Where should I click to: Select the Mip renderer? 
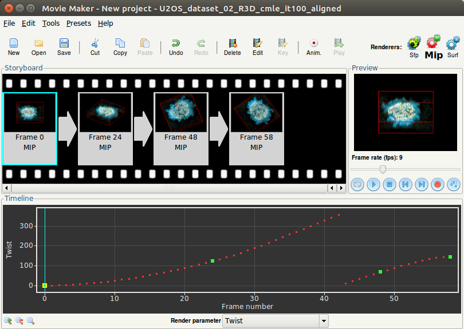pyautogui.click(x=434, y=46)
